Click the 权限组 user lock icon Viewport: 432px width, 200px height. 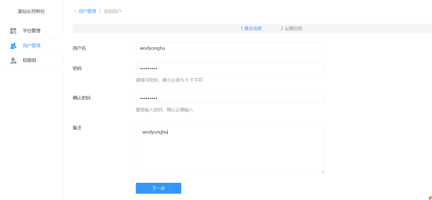coord(13,60)
